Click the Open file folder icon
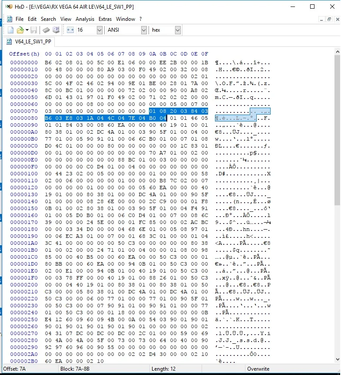 pos(20,30)
